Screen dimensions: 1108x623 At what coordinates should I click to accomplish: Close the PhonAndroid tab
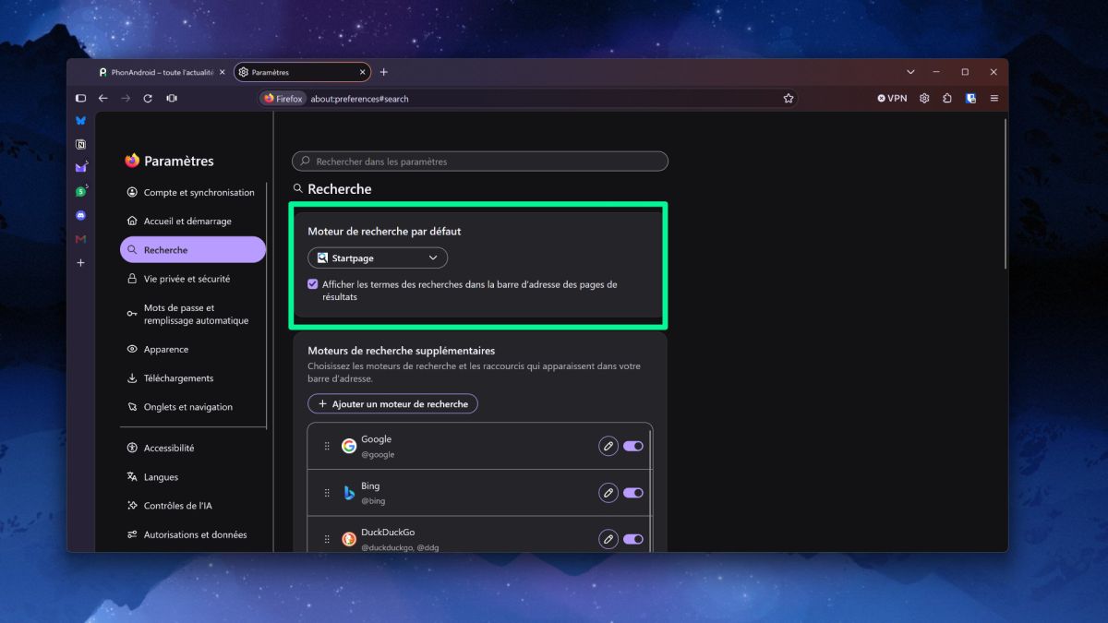coord(223,72)
